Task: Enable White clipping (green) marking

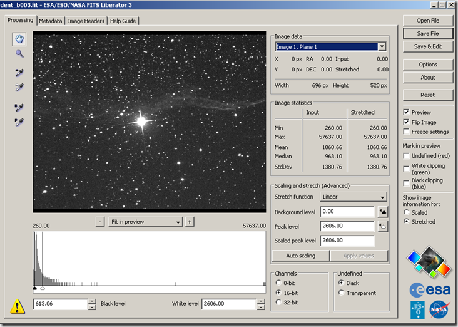Action: tap(406, 169)
